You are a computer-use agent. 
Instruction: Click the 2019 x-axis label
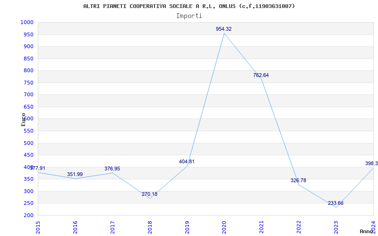[187, 227]
